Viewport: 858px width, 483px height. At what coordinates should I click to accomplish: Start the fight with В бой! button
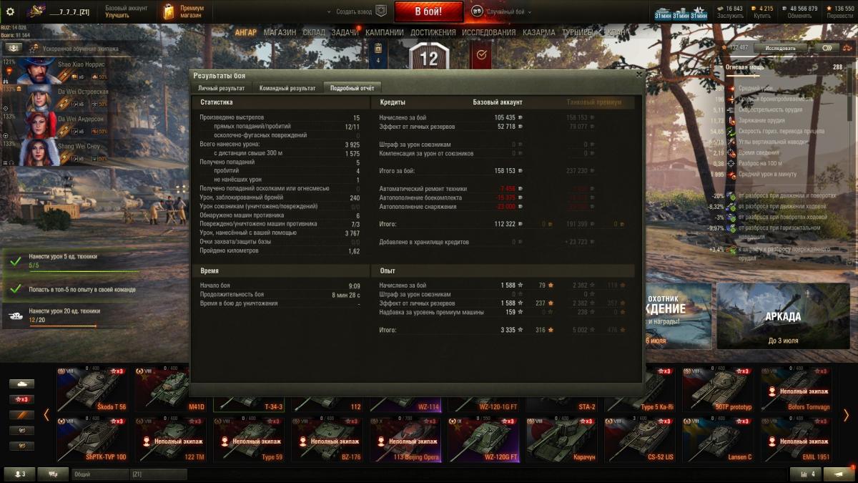(x=429, y=11)
